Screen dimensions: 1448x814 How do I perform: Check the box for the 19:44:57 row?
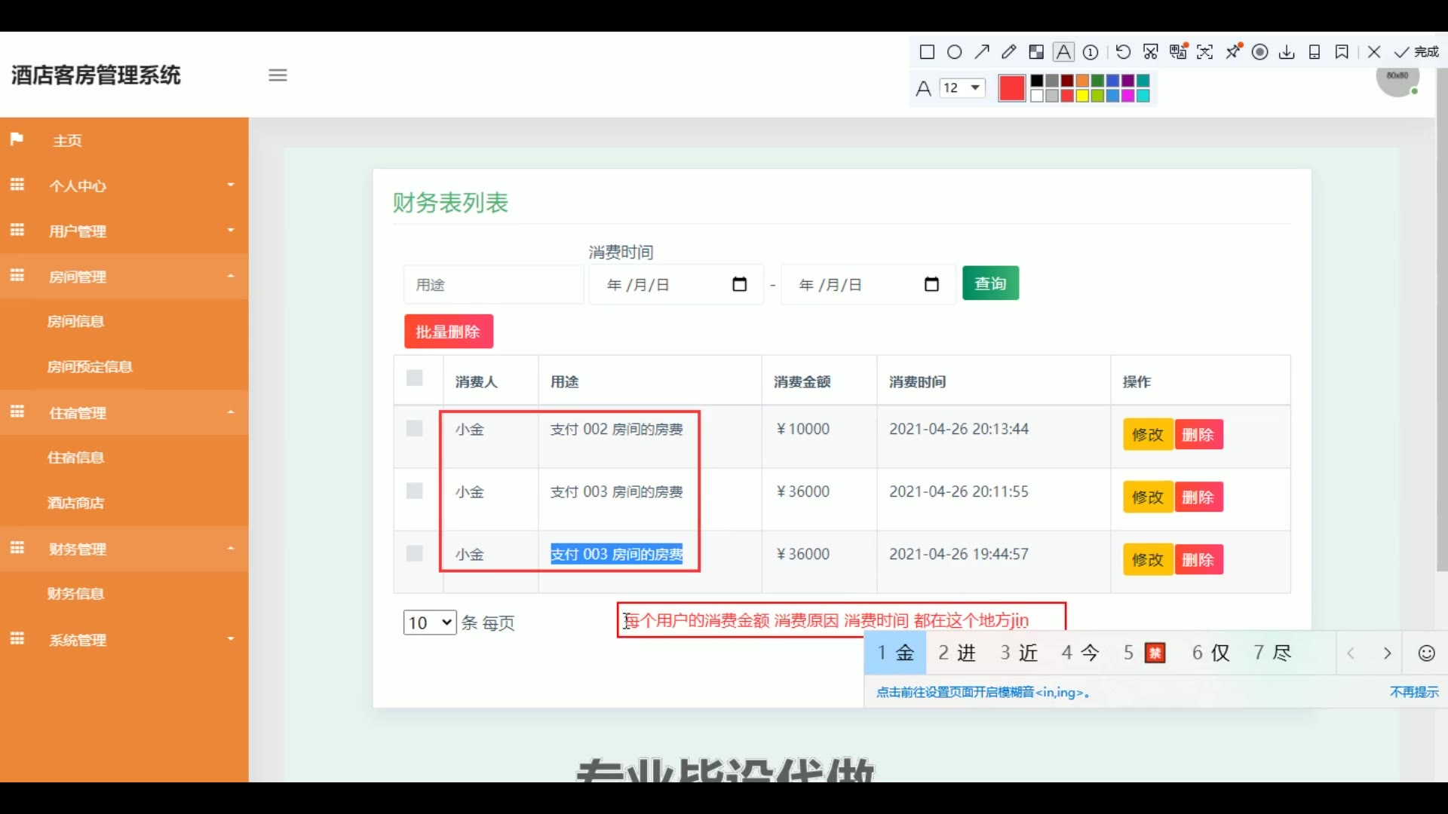(415, 554)
